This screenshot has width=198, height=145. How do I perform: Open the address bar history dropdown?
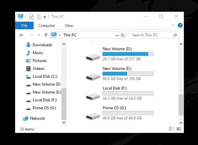tap(117, 35)
